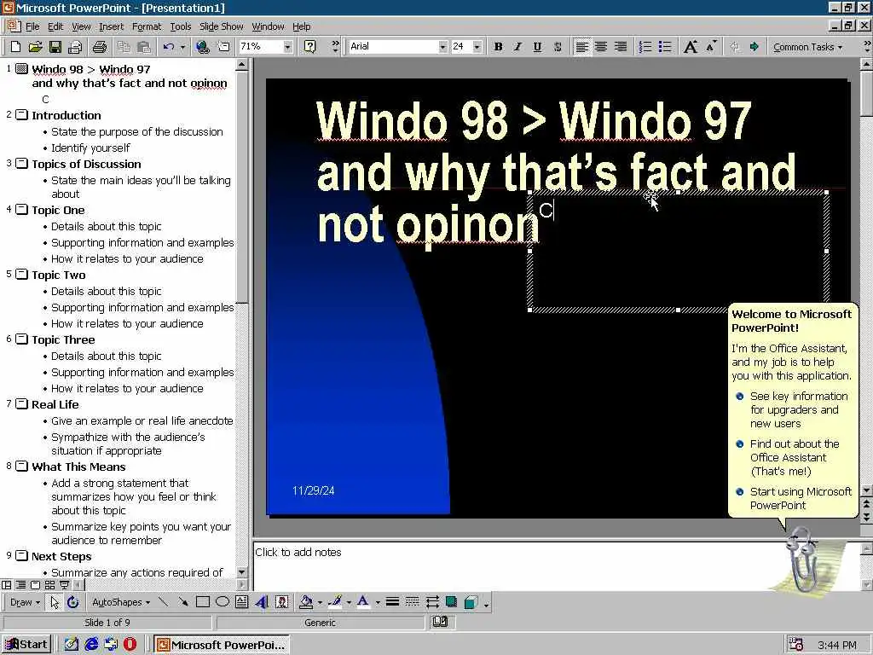Toggle Bold formatting
The height and width of the screenshot is (655, 873).
(498, 47)
